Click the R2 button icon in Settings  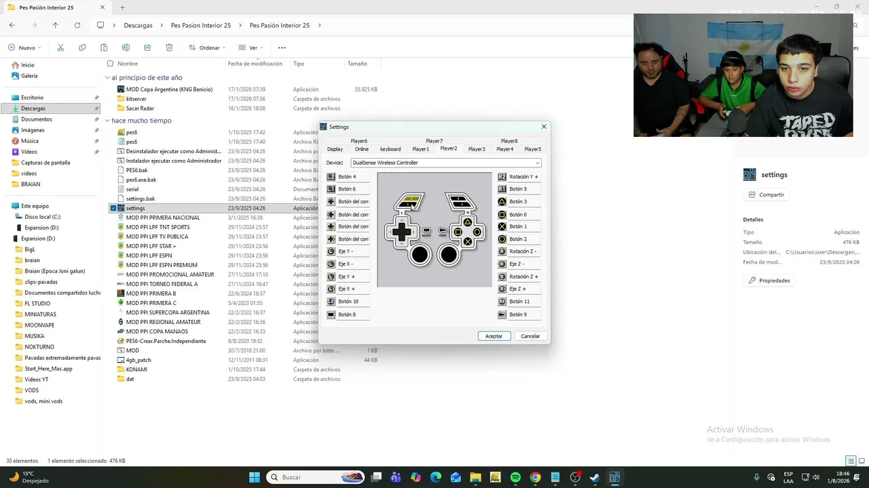(x=502, y=177)
